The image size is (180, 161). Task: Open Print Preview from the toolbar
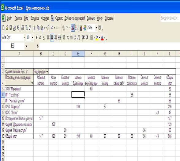[26, 28]
